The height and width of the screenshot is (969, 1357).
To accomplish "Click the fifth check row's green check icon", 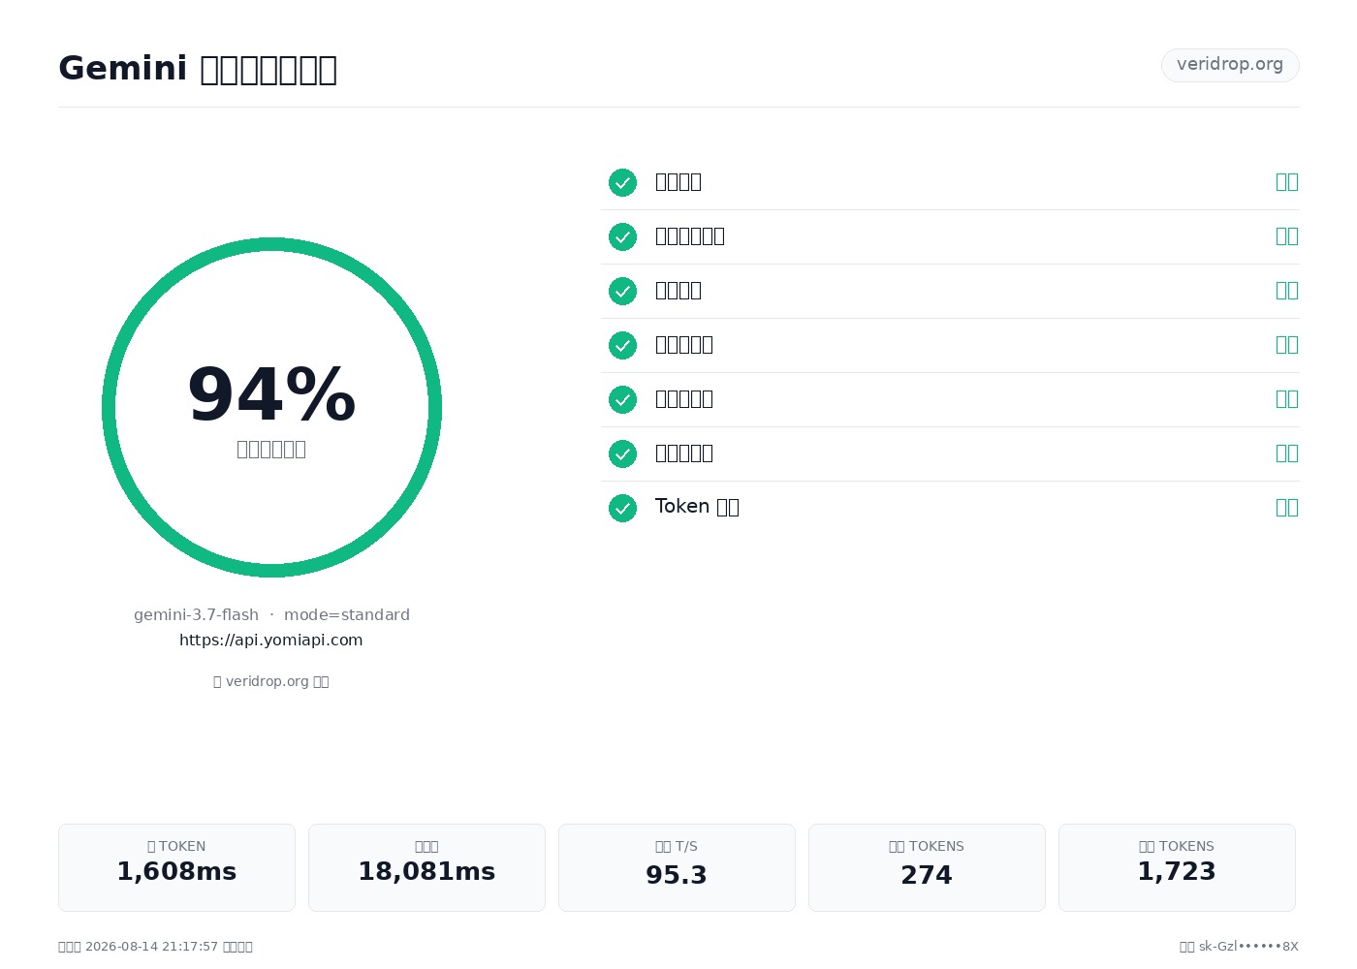I will click(622, 399).
